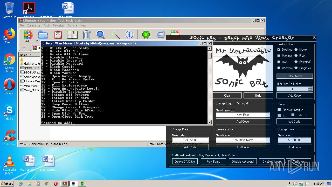Click the Disable Keyboard button
Screen dimensions: 332x187
[243, 162]
